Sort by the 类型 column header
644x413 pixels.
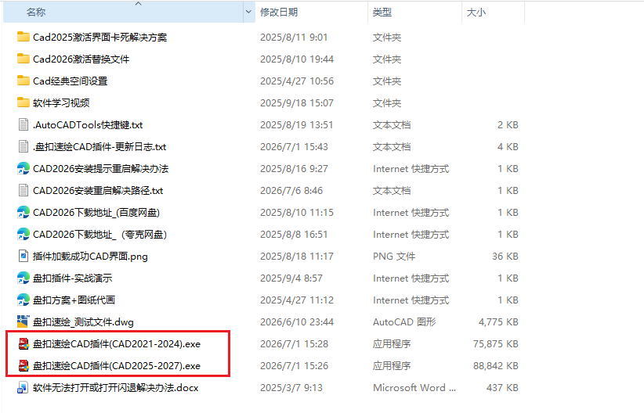(x=414, y=13)
